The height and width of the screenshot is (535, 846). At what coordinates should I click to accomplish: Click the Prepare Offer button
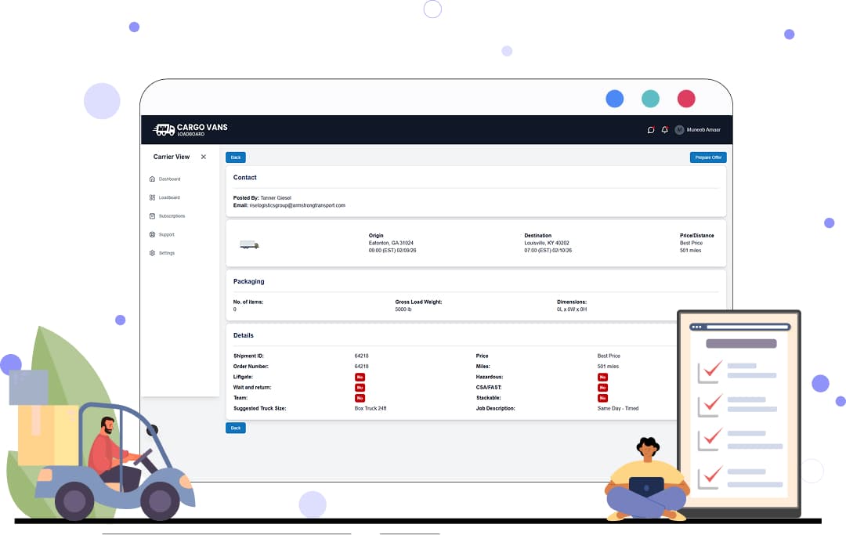tap(708, 157)
